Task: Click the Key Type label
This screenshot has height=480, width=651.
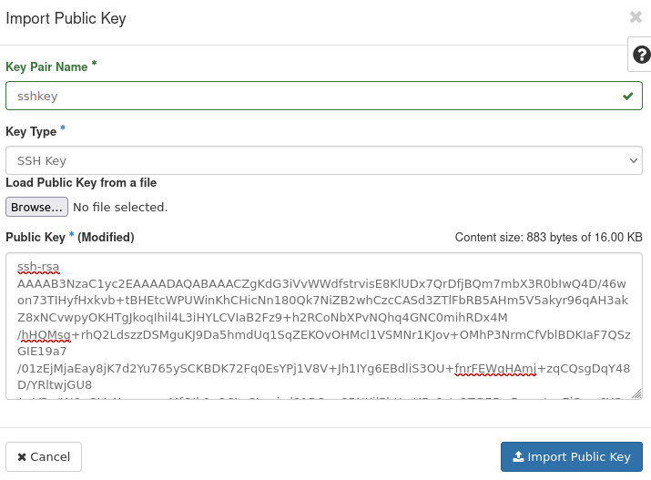Action: point(31,132)
